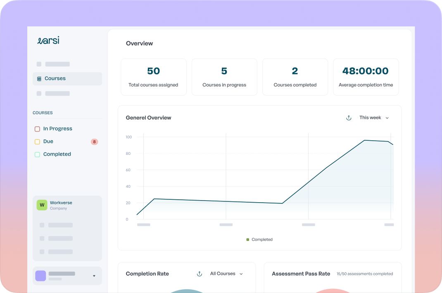Viewport: 442px width, 293px height.
Task: Click the red Due count badge
Action: (94, 142)
